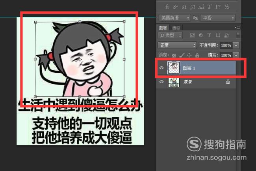
Task: Filter layers by type layers icon
Action: [x=209, y=36]
